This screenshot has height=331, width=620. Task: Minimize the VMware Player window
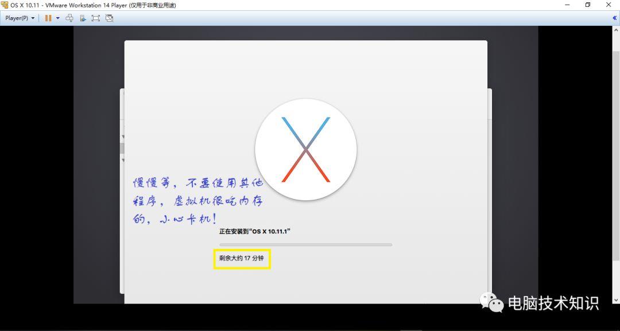pos(567,5)
